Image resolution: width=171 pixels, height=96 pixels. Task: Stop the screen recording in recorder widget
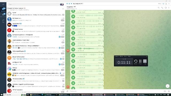click(x=145, y=62)
